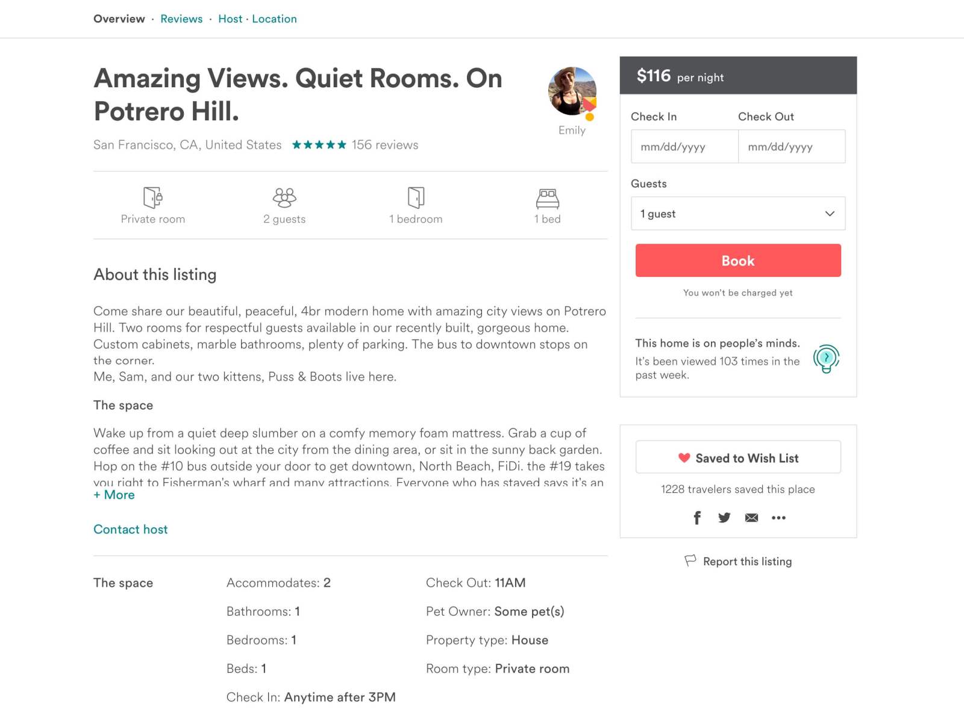This screenshot has width=964, height=718.
Task: Click the chevron in the 1 guest selector
Action: [830, 213]
